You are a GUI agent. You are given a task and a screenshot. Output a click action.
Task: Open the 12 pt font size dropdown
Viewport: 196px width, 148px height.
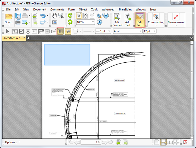tap(155, 31)
